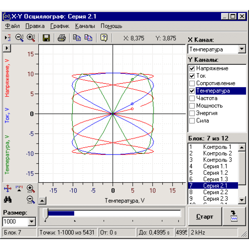
Task: Click the binoculars icon below the graph
Action: [x=8, y=199]
